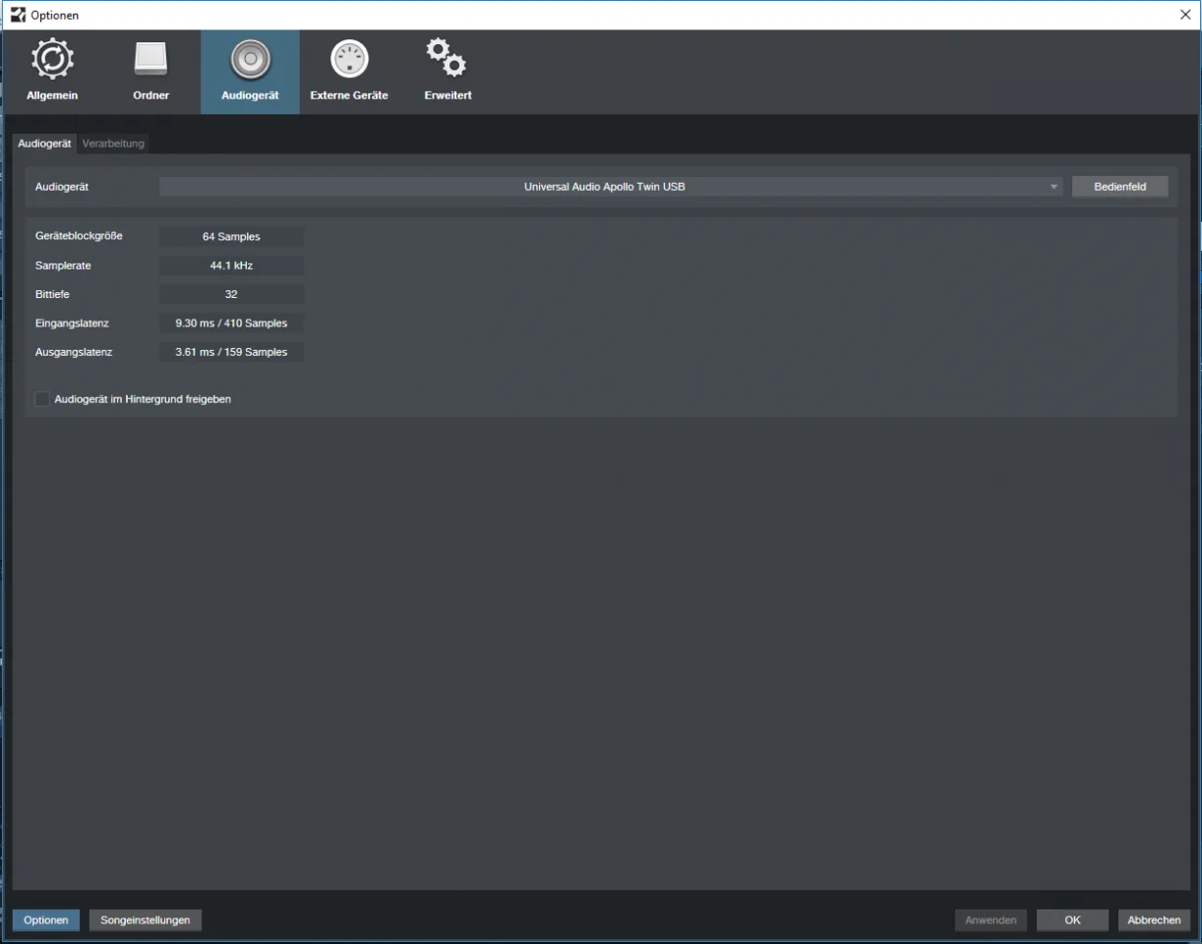Click the Eingangslatenz label
1202x944 pixels.
click(x=72, y=323)
